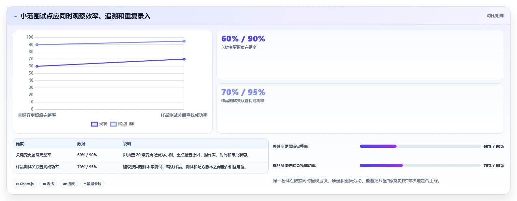This screenshot has height=201, width=517.
Task: Click the Chart.js tag icon
Action: pyautogui.click(x=18, y=184)
